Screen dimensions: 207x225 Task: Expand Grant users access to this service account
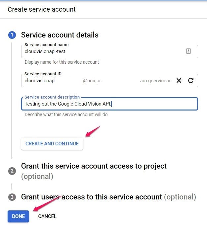pos(92,197)
